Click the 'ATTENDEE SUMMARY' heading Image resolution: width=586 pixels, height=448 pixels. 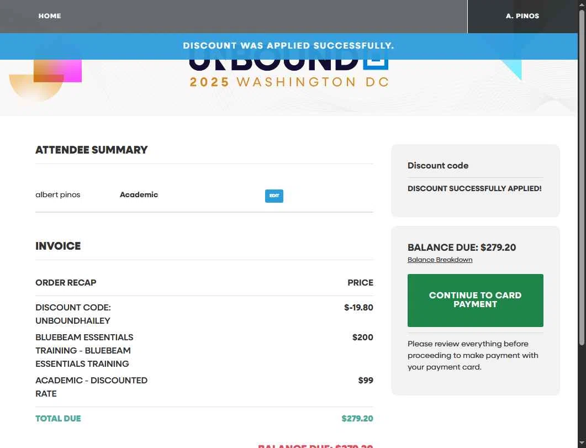click(92, 150)
